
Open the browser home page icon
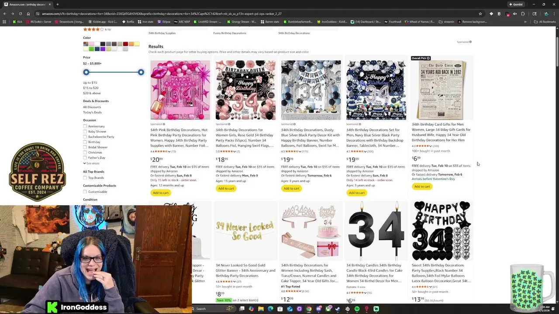coord(28,14)
